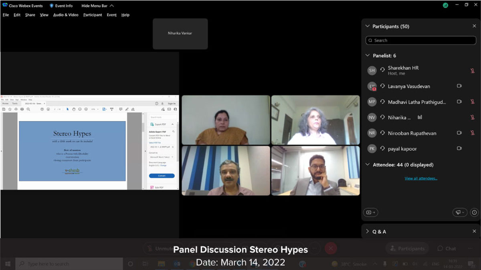
Task: Collapse the Participants (50) panel chevron
Action: point(368,26)
